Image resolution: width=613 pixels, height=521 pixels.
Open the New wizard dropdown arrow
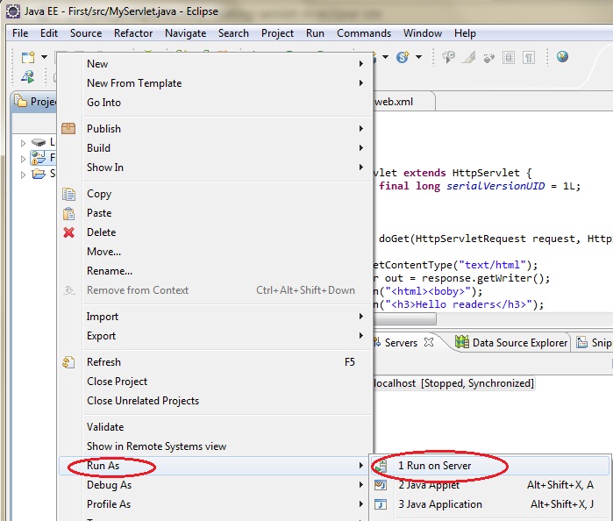[x=44, y=57]
